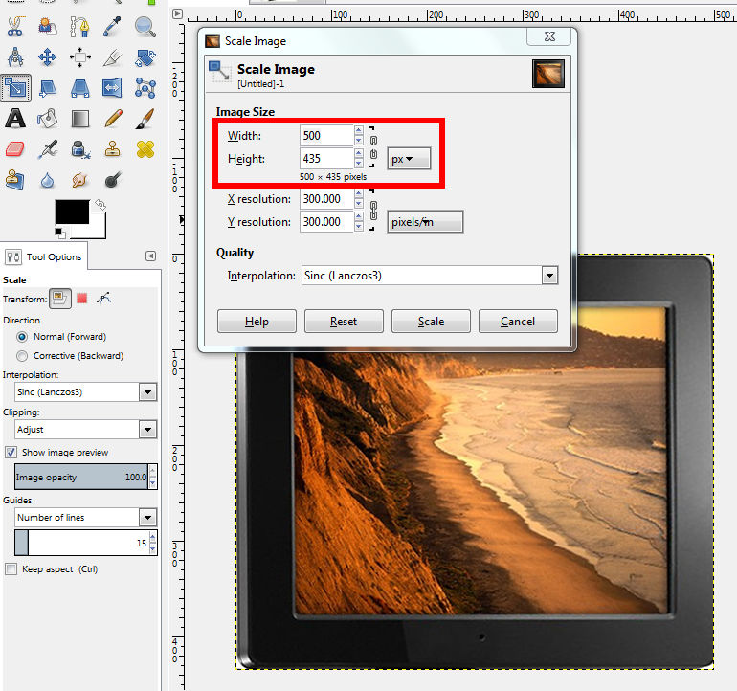
Task: Select the Pencil tool
Action: [x=113, y=119]
